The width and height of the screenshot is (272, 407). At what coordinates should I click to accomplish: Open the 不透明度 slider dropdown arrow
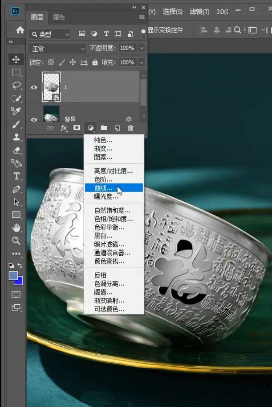pos(142,48)
